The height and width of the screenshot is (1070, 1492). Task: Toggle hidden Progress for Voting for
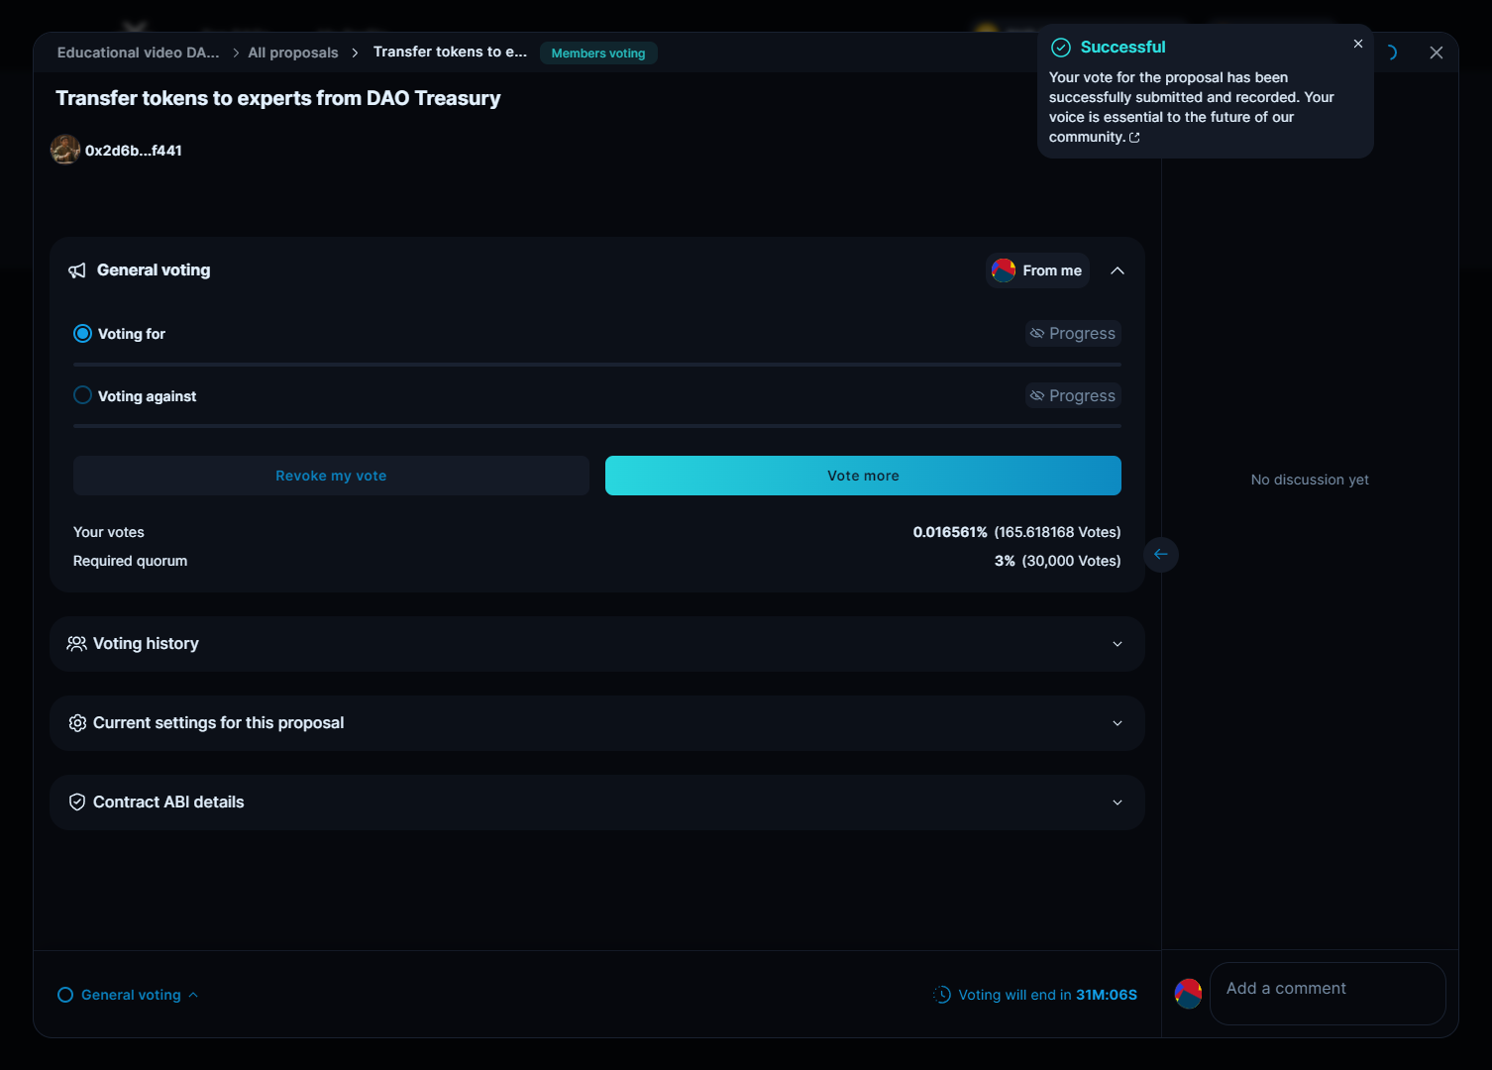tap(1073, 334)
